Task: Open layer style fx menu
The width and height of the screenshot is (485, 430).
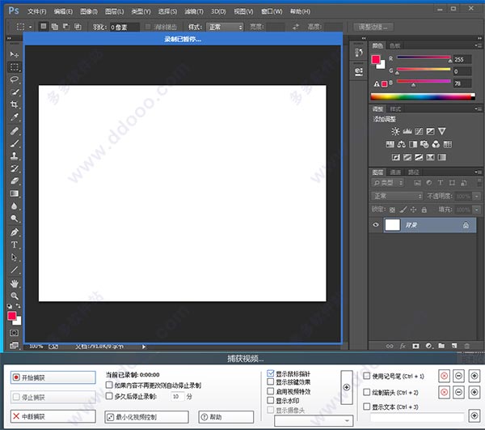Action: (x=403, y=346)
